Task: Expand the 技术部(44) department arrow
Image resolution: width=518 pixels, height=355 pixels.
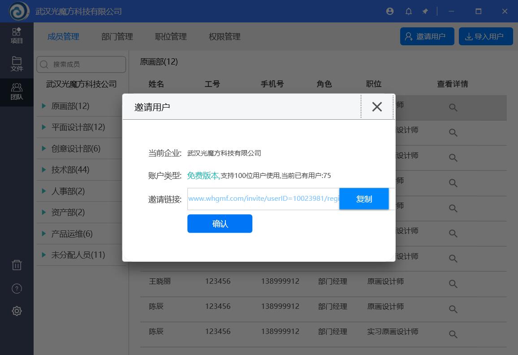Action: [43, 169]
